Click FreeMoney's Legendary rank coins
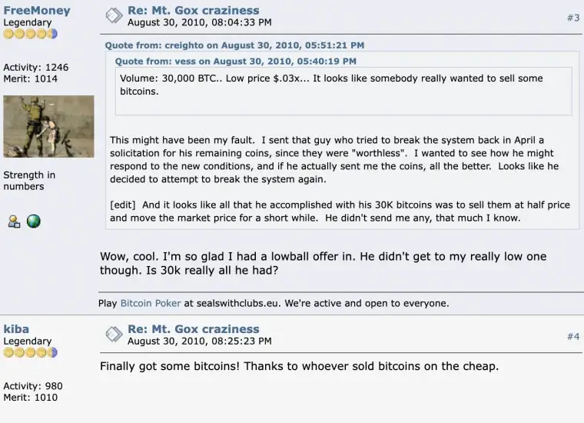 tap(30, 34)
